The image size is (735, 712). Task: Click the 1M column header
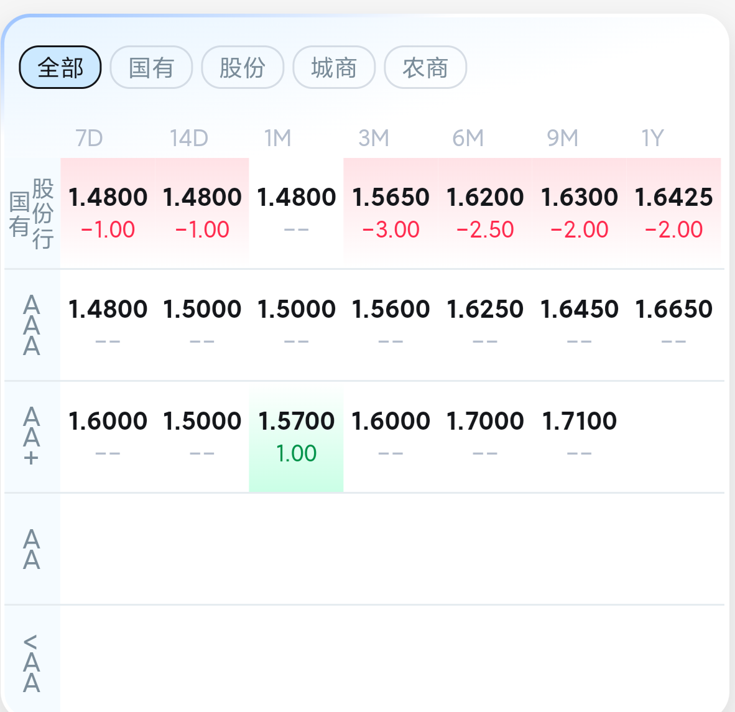277,138
